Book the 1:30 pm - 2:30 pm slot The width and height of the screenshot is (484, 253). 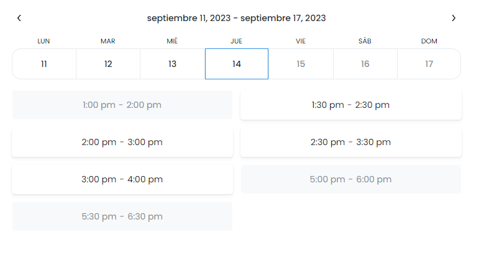tap(351, 105)
